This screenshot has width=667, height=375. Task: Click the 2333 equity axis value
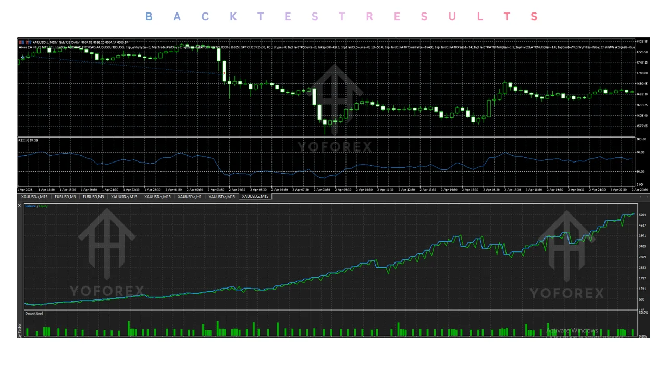point(643,268)
